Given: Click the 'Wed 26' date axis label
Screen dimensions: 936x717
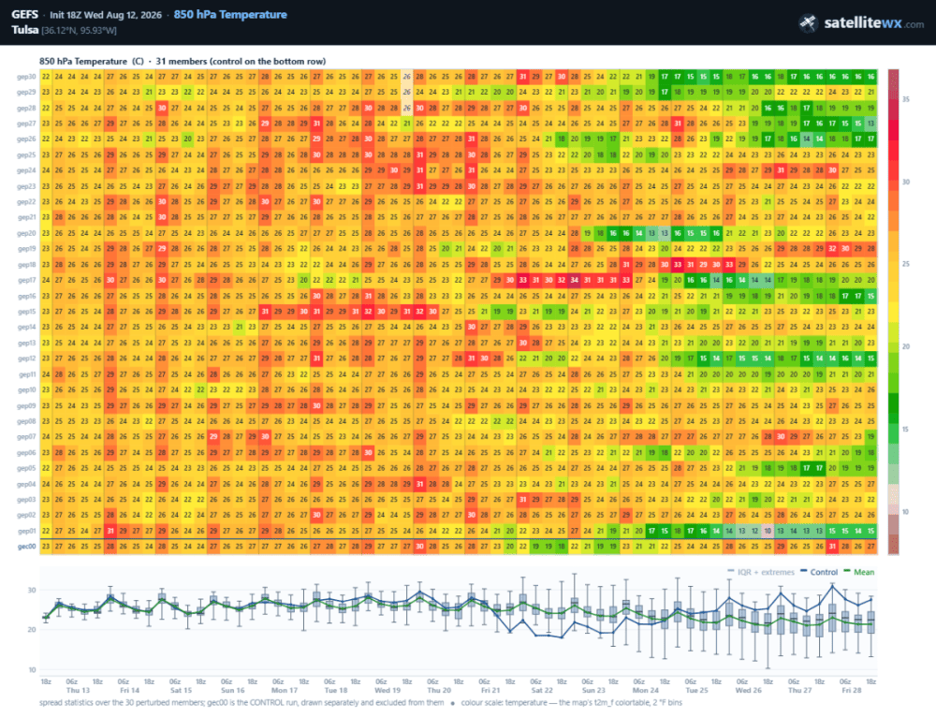Looking at the screenshot, I should coord(749,690).
